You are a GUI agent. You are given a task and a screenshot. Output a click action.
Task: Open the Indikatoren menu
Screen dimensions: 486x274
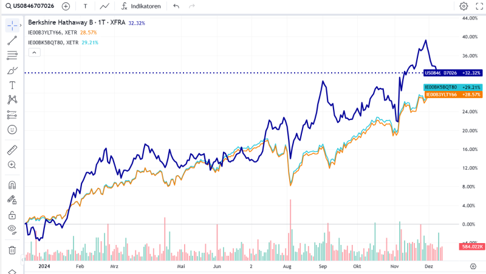[x=141, y=6]
